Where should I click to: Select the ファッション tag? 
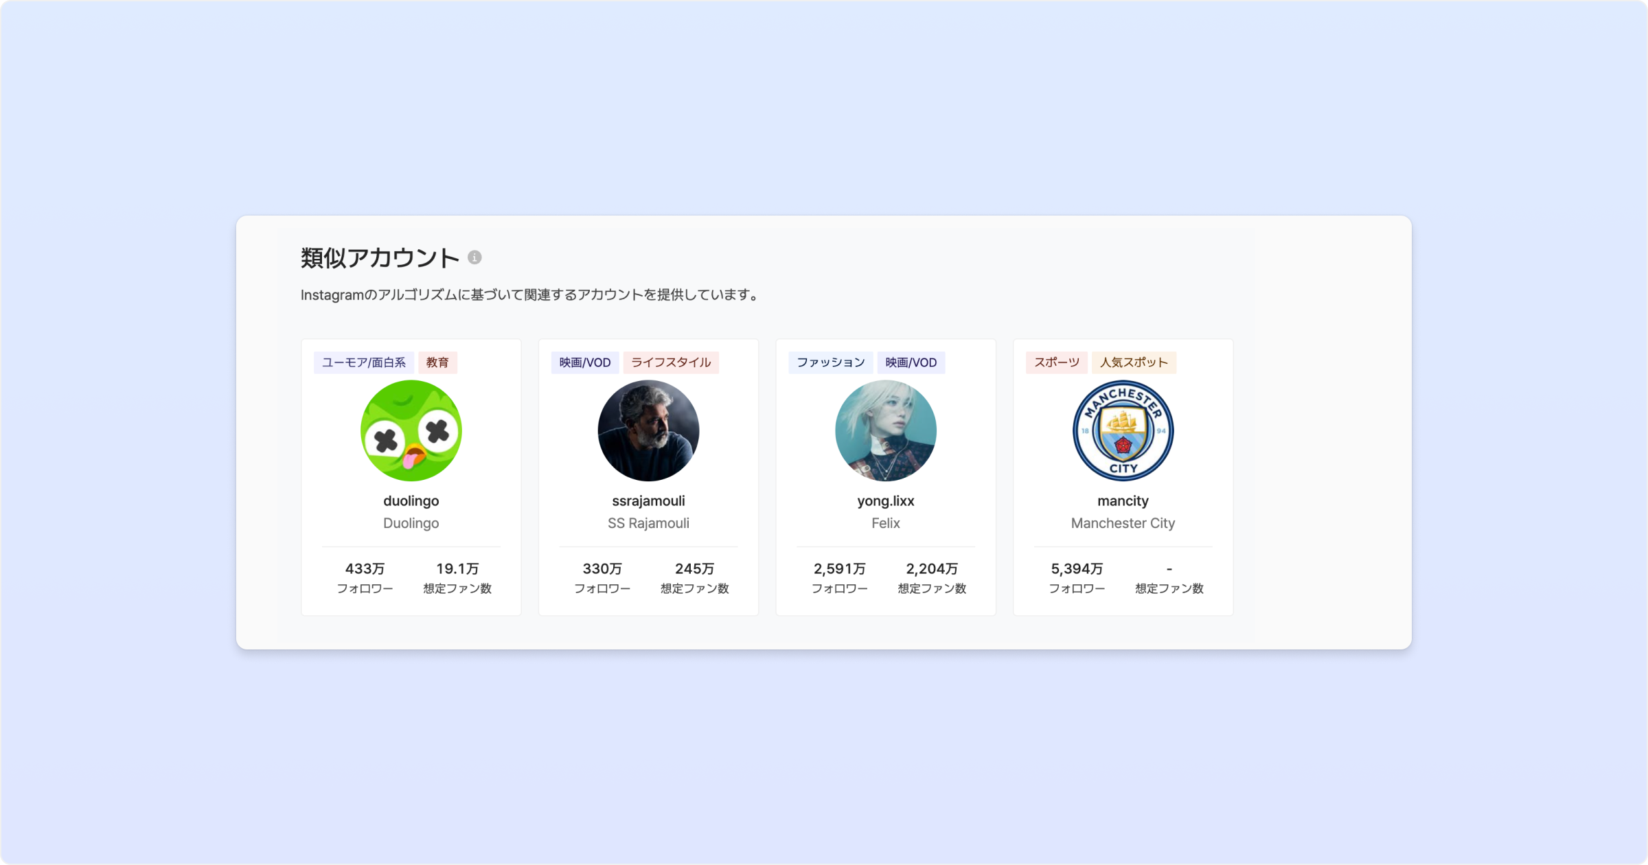[830, 362]
